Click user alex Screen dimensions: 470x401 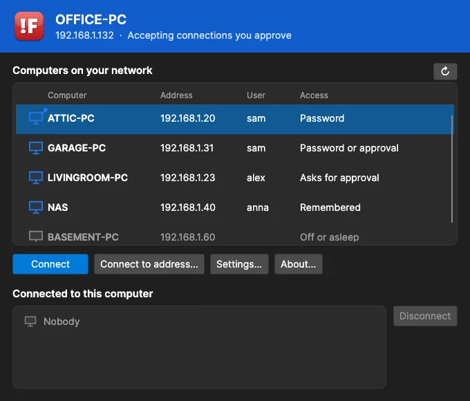(x=256, y=178)
